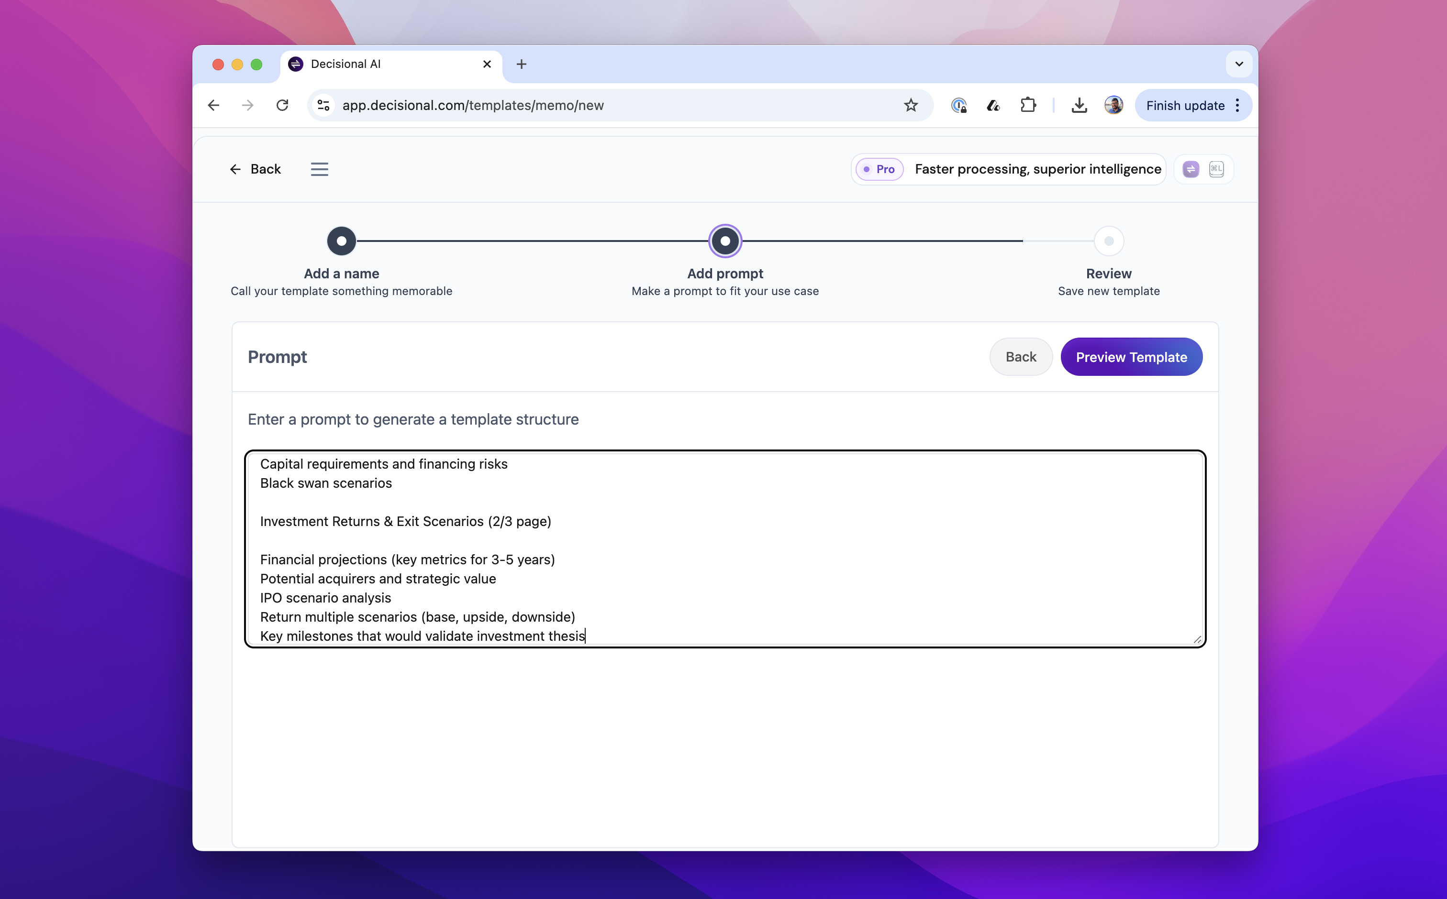Open the browser Extensions puzzle icon

coord(1027,105)
